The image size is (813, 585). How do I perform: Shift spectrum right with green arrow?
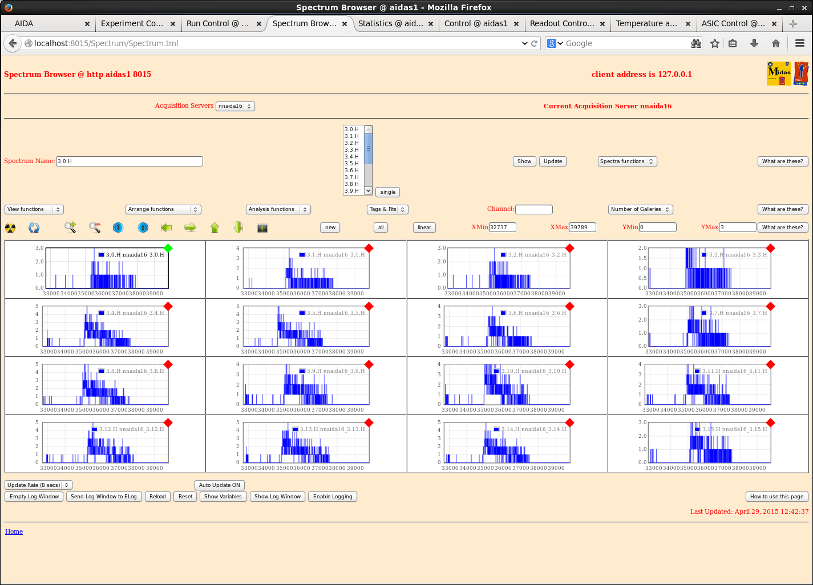pos(191,227)
